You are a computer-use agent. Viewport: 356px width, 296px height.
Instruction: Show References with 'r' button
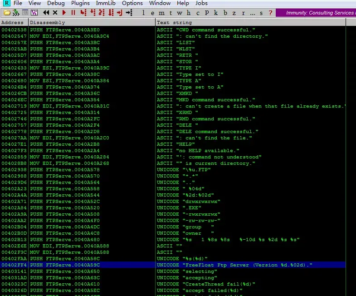click(244, 13)
